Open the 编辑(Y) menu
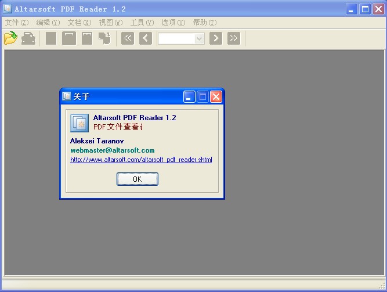This screenshot has width=387, height=292. pyautogui.click(x=48, y=23)
